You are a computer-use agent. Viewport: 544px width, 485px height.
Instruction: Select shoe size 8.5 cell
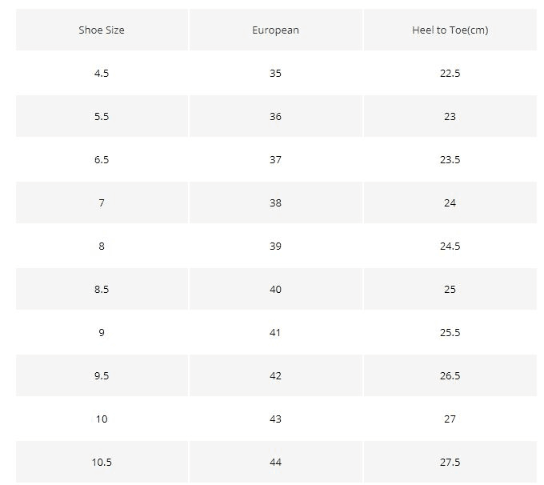(x=102, y=290)
